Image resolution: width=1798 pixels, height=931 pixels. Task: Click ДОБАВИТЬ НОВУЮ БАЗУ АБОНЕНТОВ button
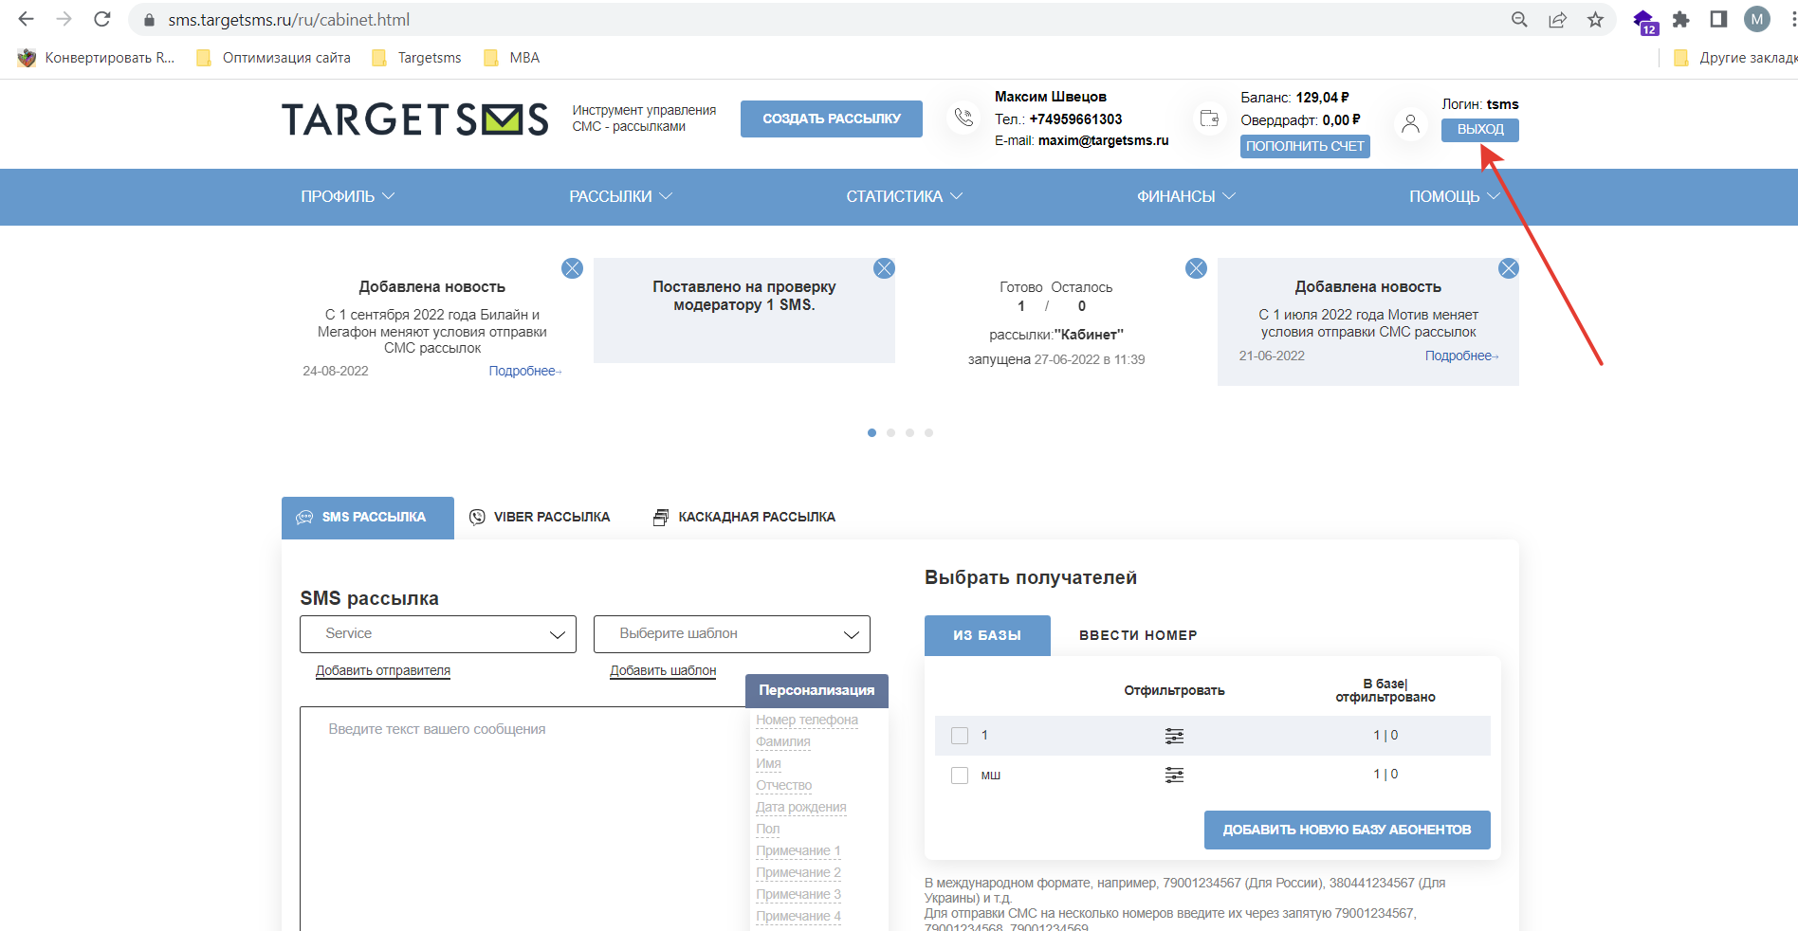pos(1347,830)
